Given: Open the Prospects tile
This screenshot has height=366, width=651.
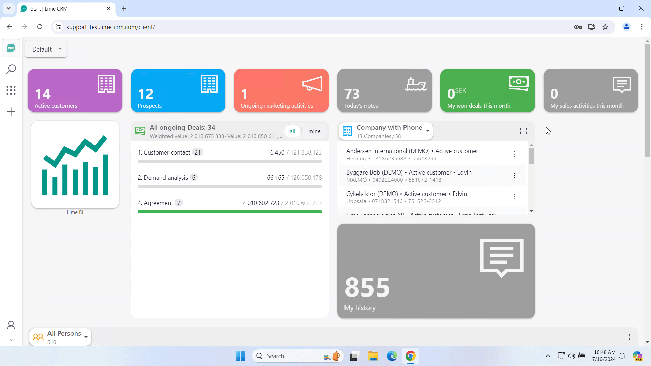Looking at the screenshot, I should coord(178,91).
